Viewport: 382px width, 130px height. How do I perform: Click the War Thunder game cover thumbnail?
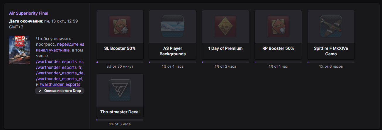pos(20,50)
